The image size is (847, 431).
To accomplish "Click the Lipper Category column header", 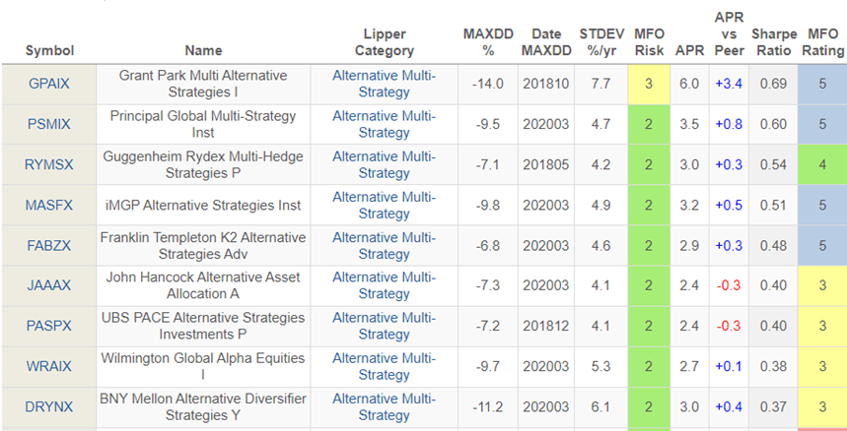I will tap(384, 41).
